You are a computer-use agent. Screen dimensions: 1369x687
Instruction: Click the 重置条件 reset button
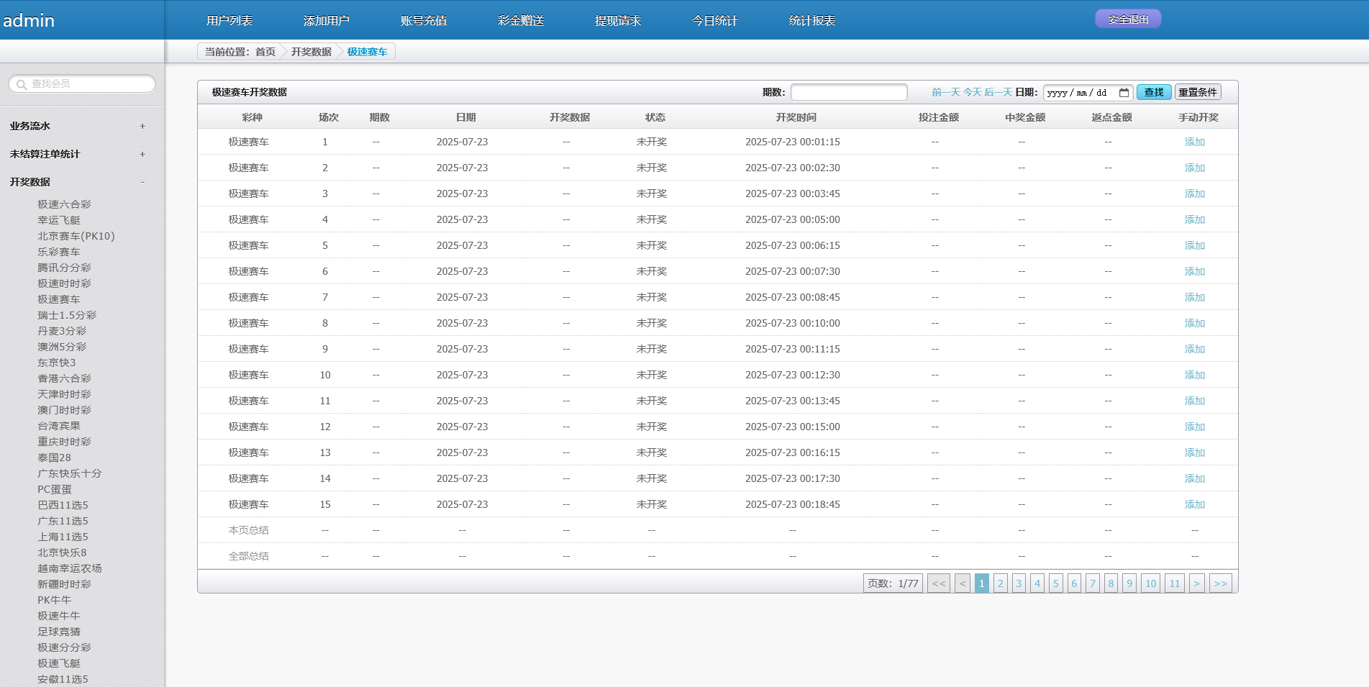pyautogui.click(x=1197, y=92)
